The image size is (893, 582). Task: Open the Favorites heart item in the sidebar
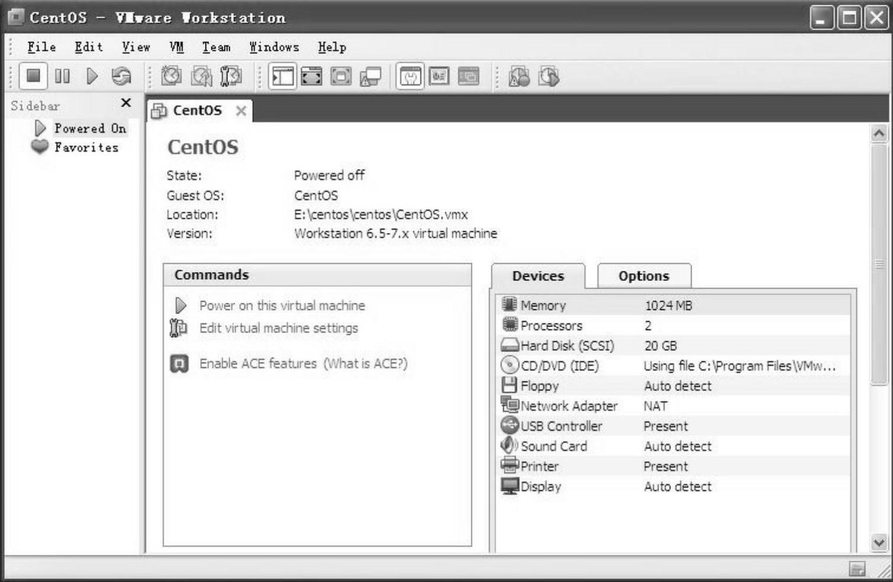pyautogui.click(x=75, y=147)
